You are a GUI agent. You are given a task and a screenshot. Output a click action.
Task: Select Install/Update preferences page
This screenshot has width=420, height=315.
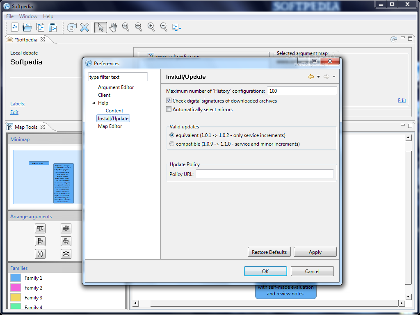[x=113, y=119]
